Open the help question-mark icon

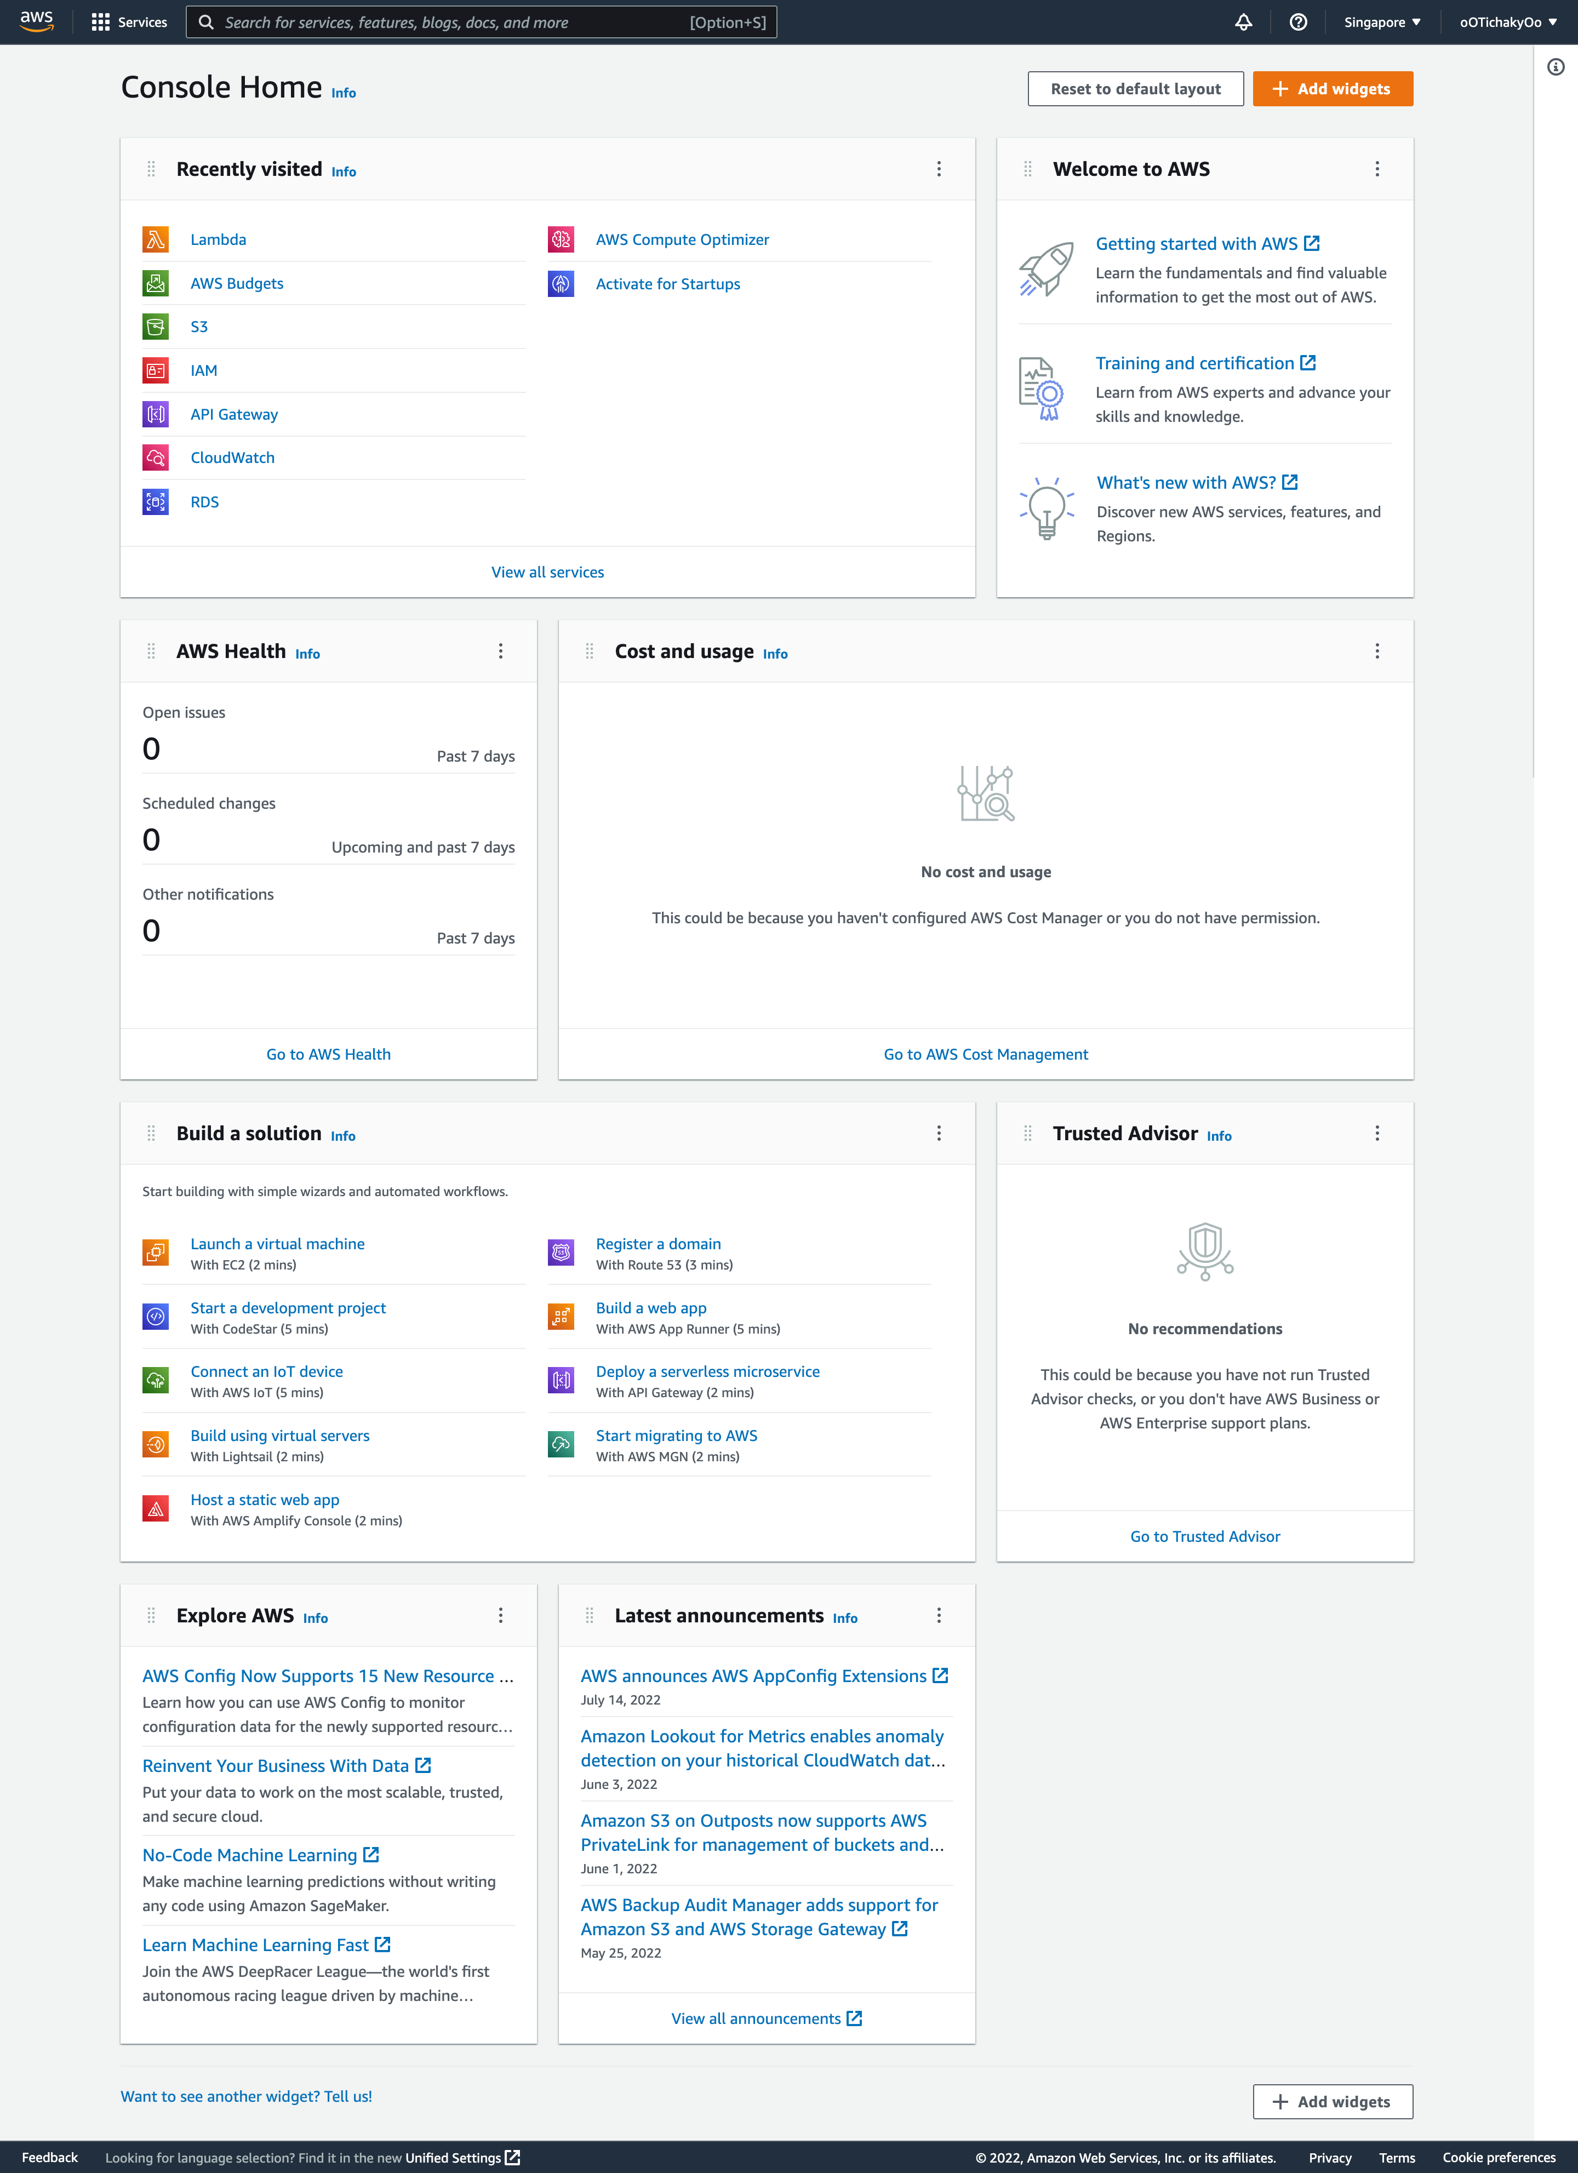pos(1298,21)
